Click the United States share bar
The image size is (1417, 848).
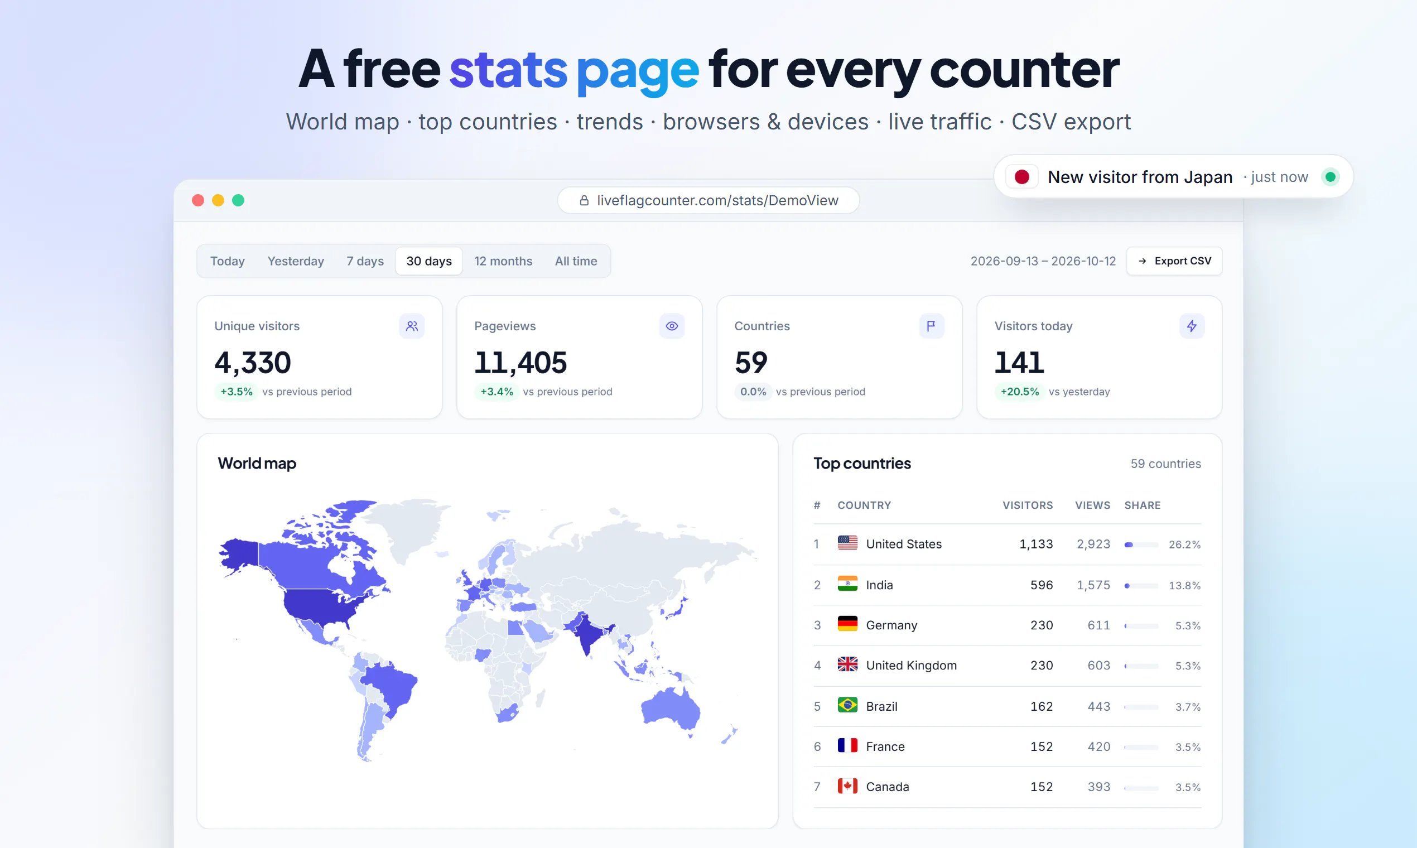point(1141,545)
